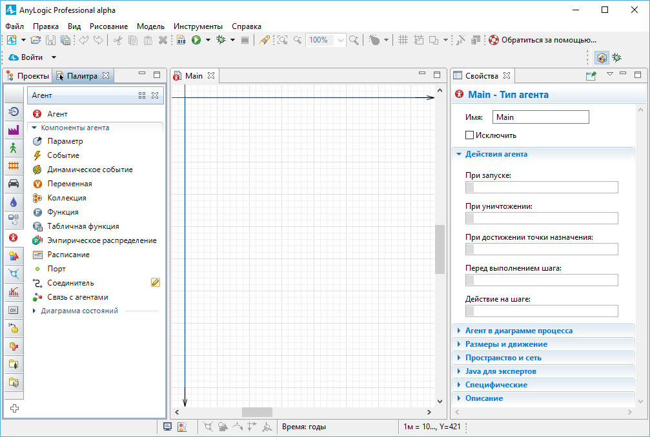Click the canvas vertical scrollbar thumb
This screenshot has height=437, width=650.
(x=440, y=249)
